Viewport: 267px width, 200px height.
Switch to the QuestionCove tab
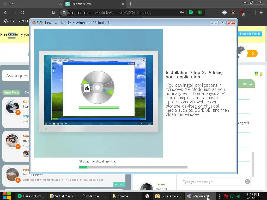[94, 4]
